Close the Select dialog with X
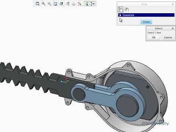The height and width of the screenshot is (132, 176). [x=173, y=28]
